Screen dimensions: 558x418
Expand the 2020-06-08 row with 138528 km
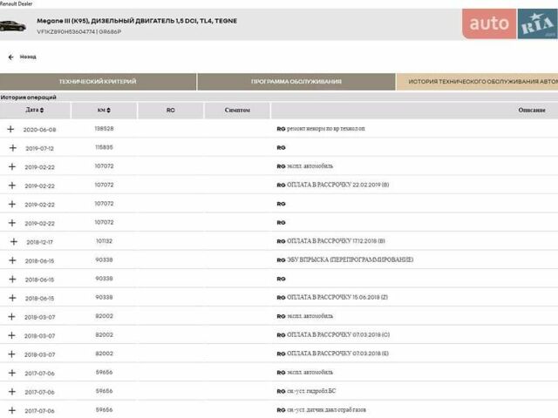tap(10, 129)
